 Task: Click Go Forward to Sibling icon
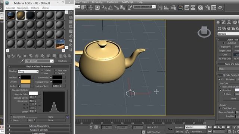(69, 56)
